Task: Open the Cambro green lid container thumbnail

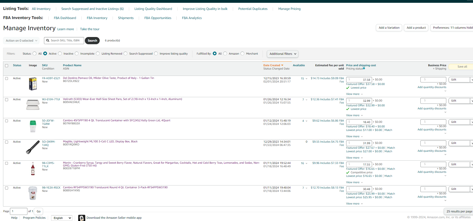Action: coord(33,126)
